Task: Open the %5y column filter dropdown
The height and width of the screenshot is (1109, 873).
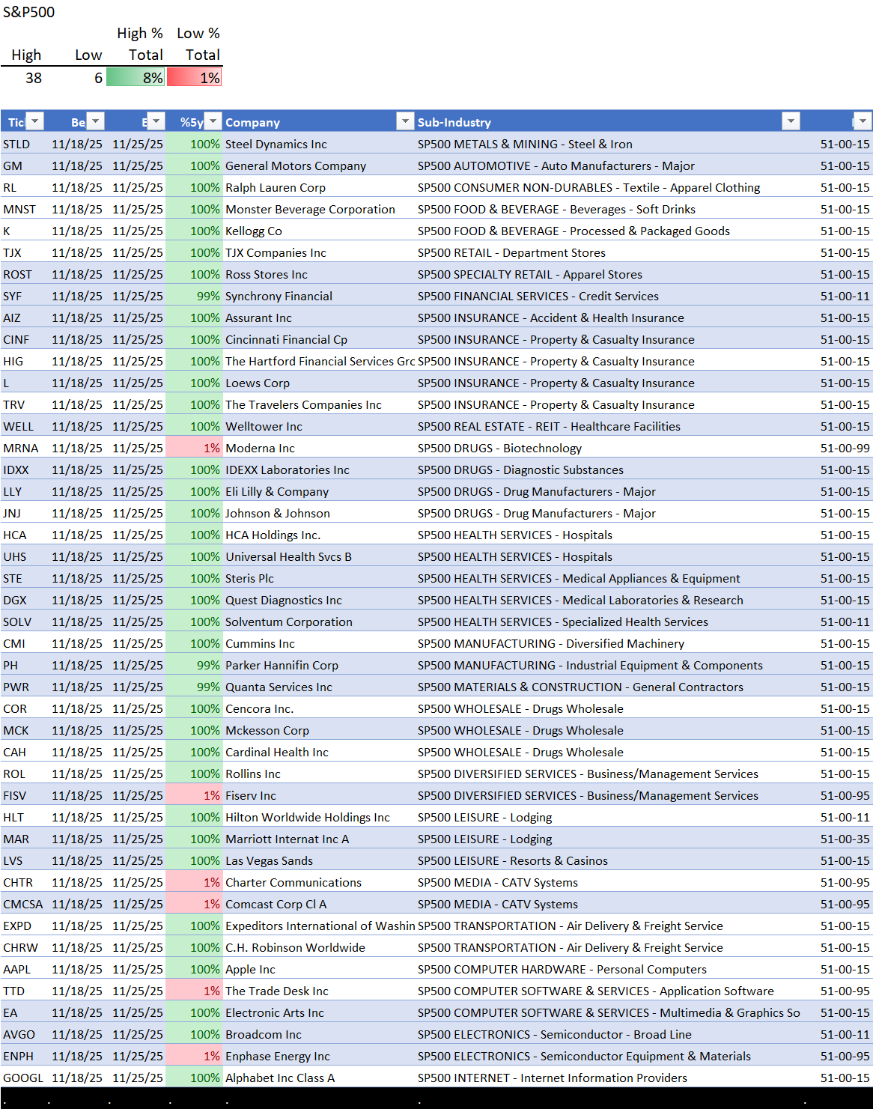Action: 213,121
